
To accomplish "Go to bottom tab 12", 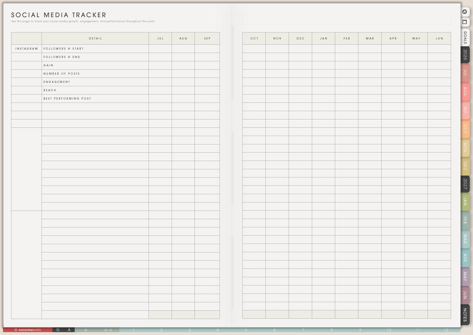I will (446, 330).
